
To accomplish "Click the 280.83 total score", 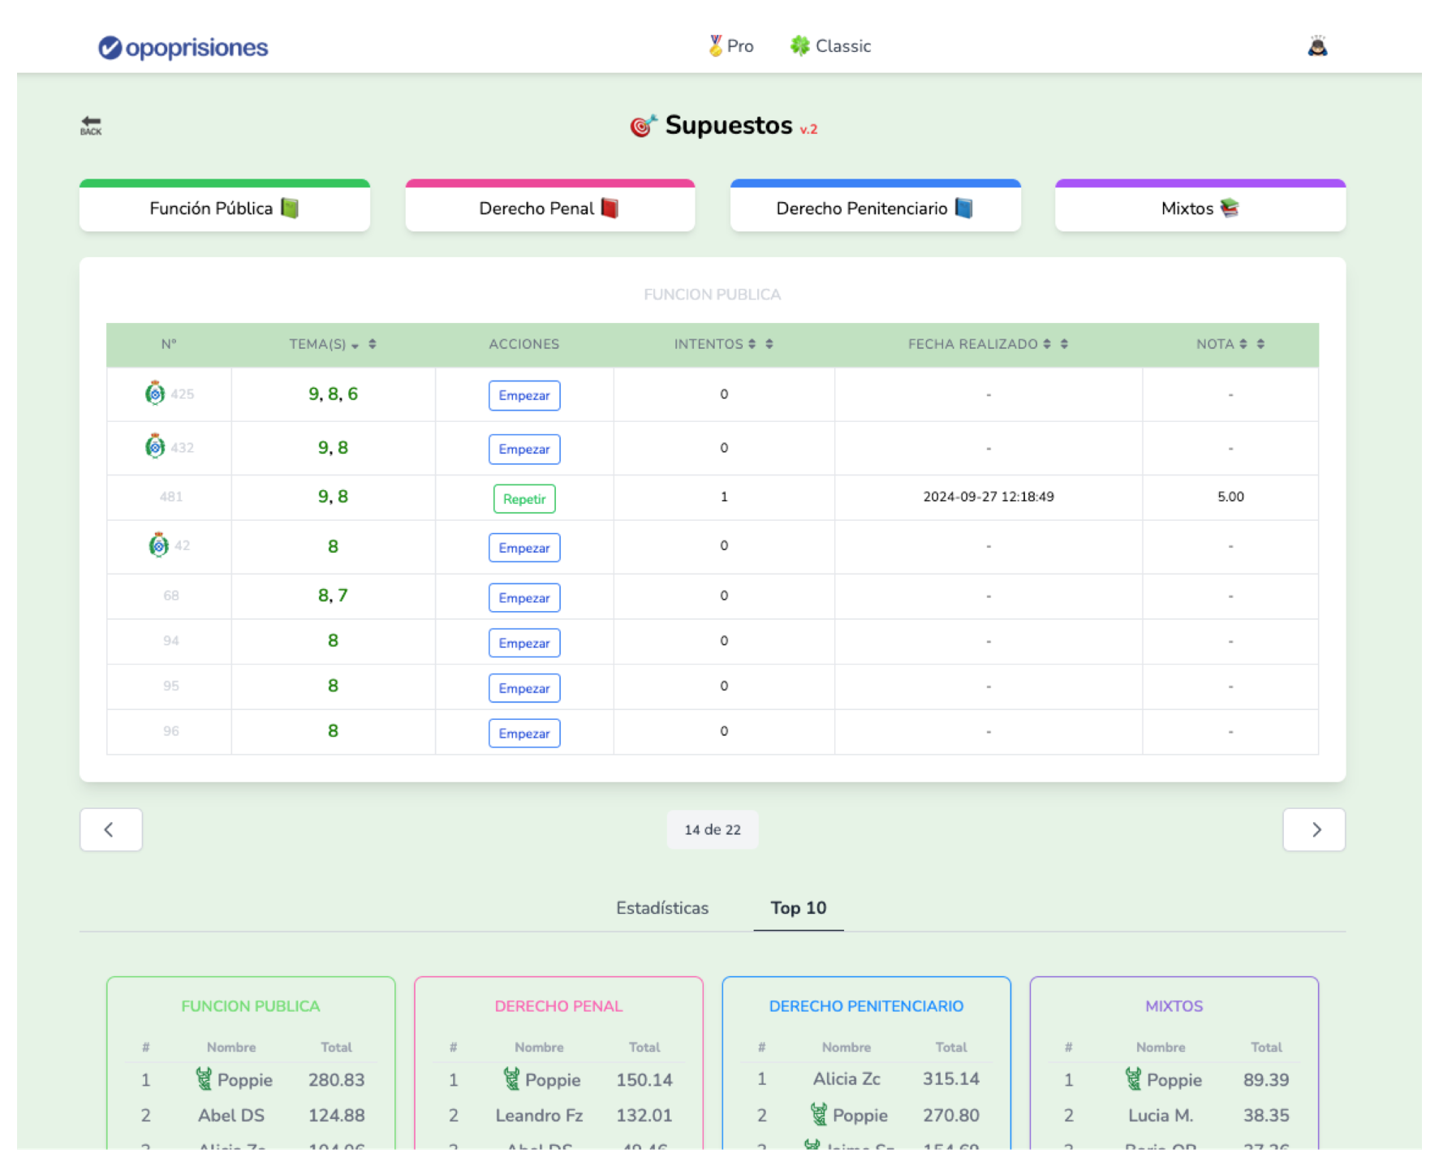I will [x=336, y=1079].
